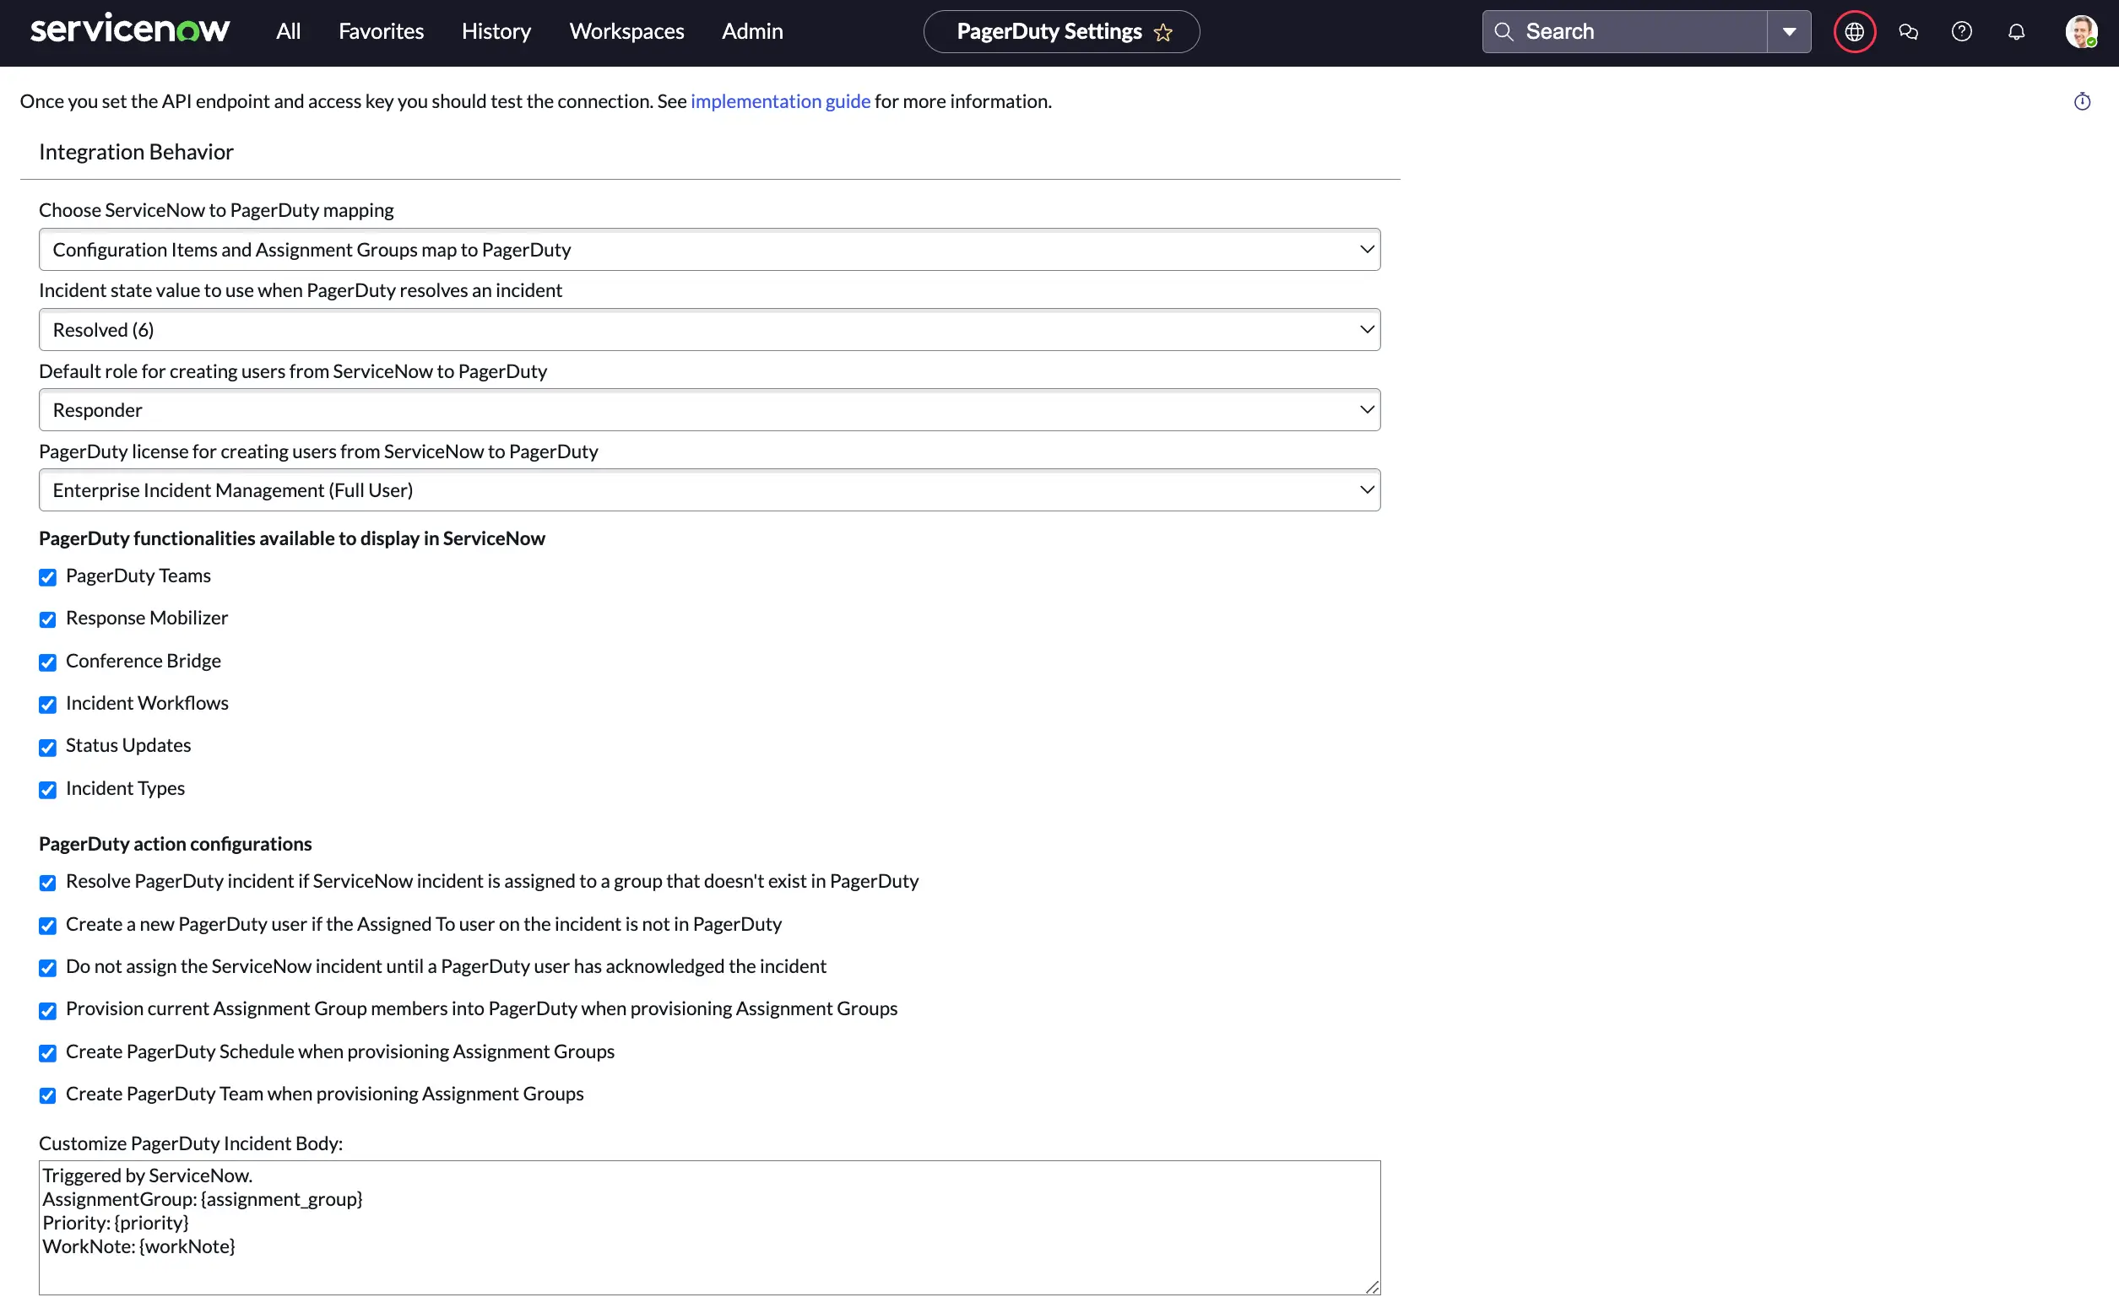Image resolution: width=2119 pixels, height=1308 pixels.
Task: Click the response time stopwatch icon
Action: pyautogui.click(x=2082, y=102)
